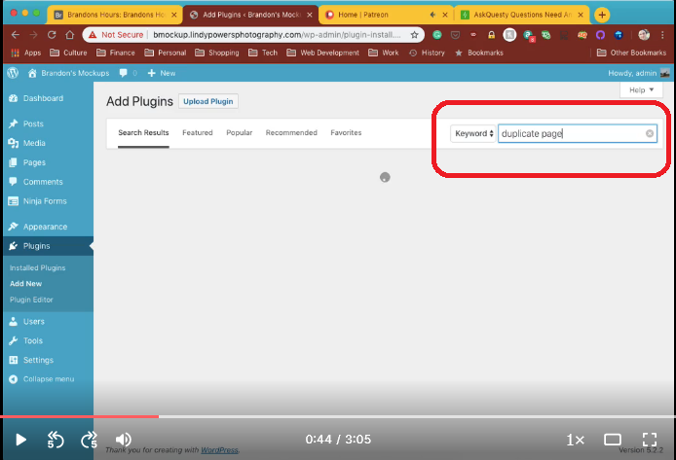The width and height of the screenshot is (676, 460).
Task: Clear the plugin search field
Action: click(650, 133)
